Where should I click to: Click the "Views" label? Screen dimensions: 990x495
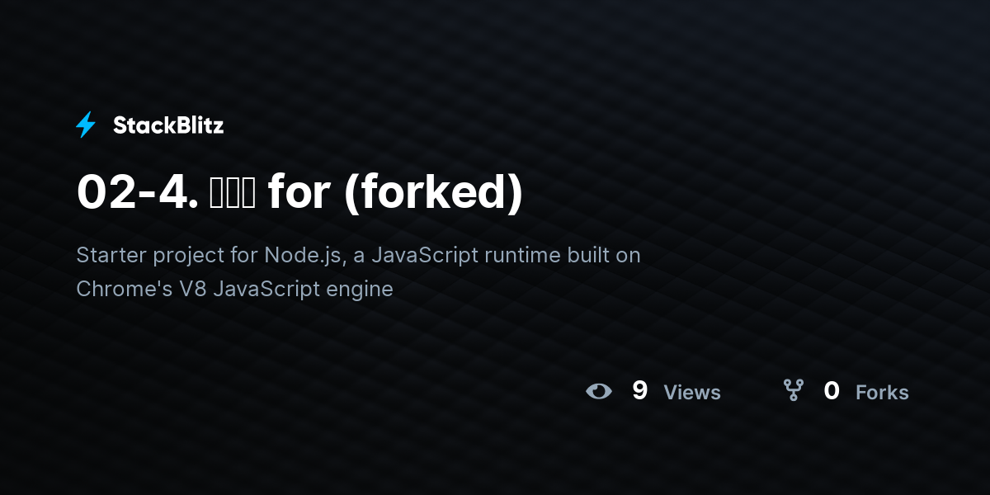[692, 393]
